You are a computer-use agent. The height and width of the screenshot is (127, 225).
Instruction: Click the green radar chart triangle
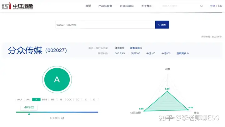point(166,104)
